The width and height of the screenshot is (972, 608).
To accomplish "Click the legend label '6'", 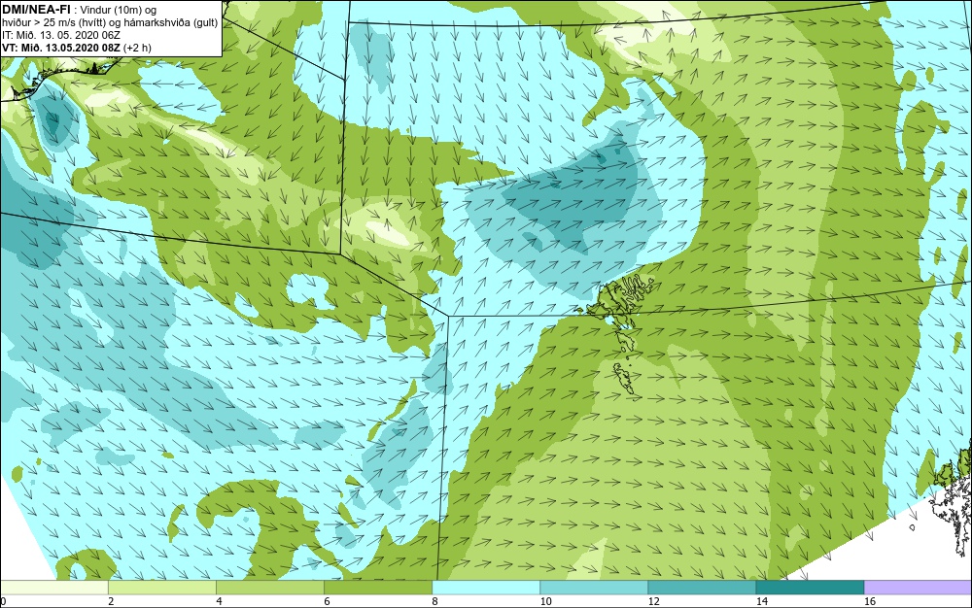I will click(x=327, y=601).
